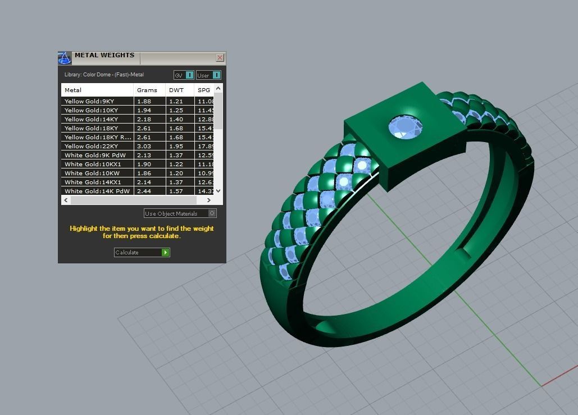Click the 3.03 grams value
This screenshot has width=578, height=415.
pyautogui.click(x=144, y=146)
